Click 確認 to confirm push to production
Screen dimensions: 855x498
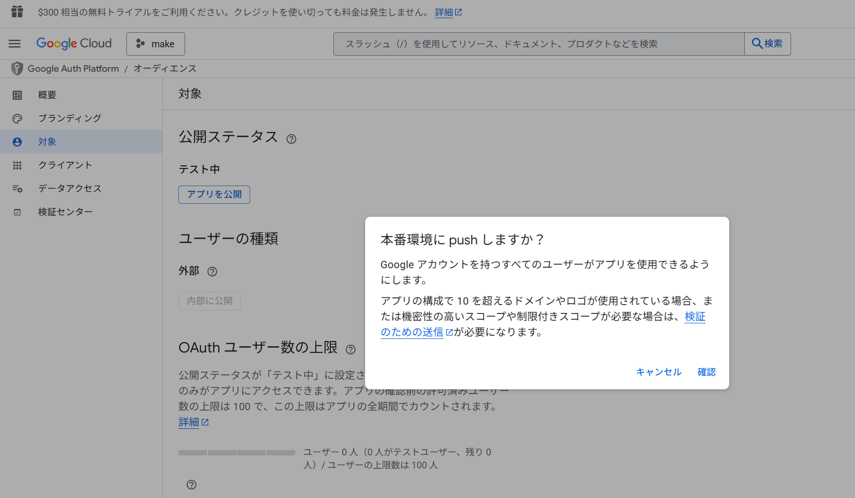706,372
